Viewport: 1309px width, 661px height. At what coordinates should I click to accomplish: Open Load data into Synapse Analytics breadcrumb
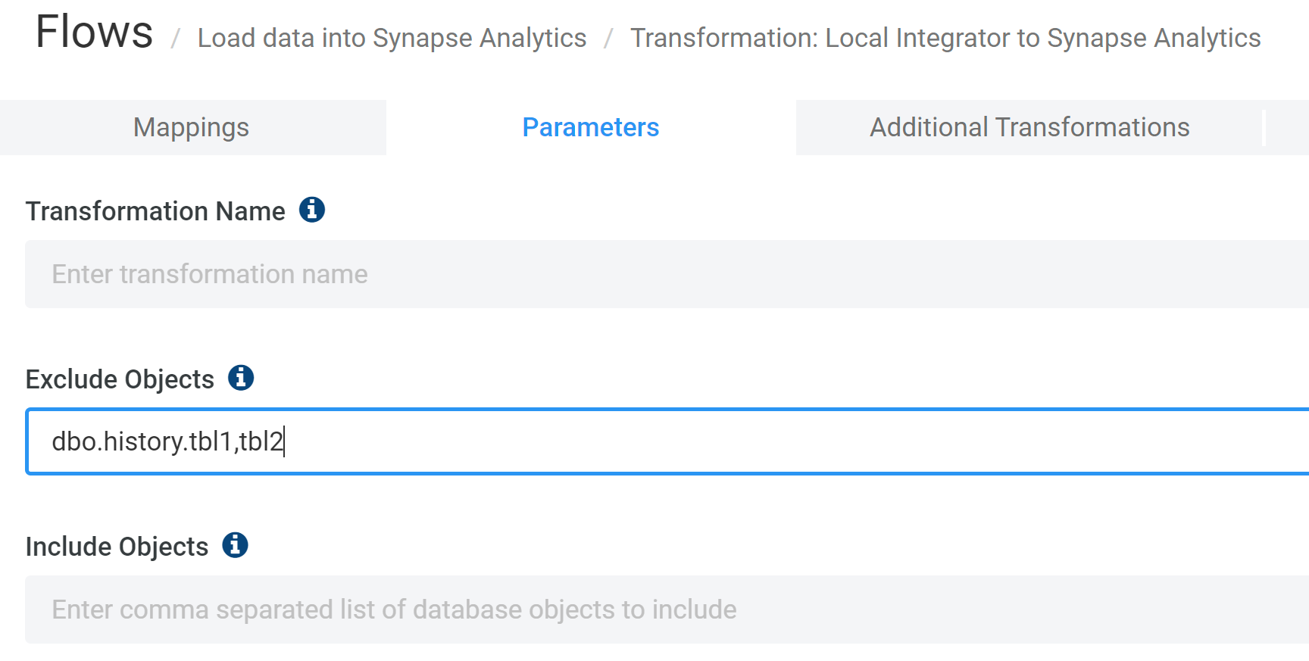(392, 38)
